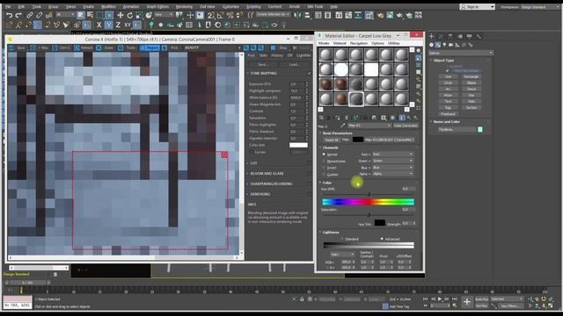Click the Line shape button

[448, 76]
